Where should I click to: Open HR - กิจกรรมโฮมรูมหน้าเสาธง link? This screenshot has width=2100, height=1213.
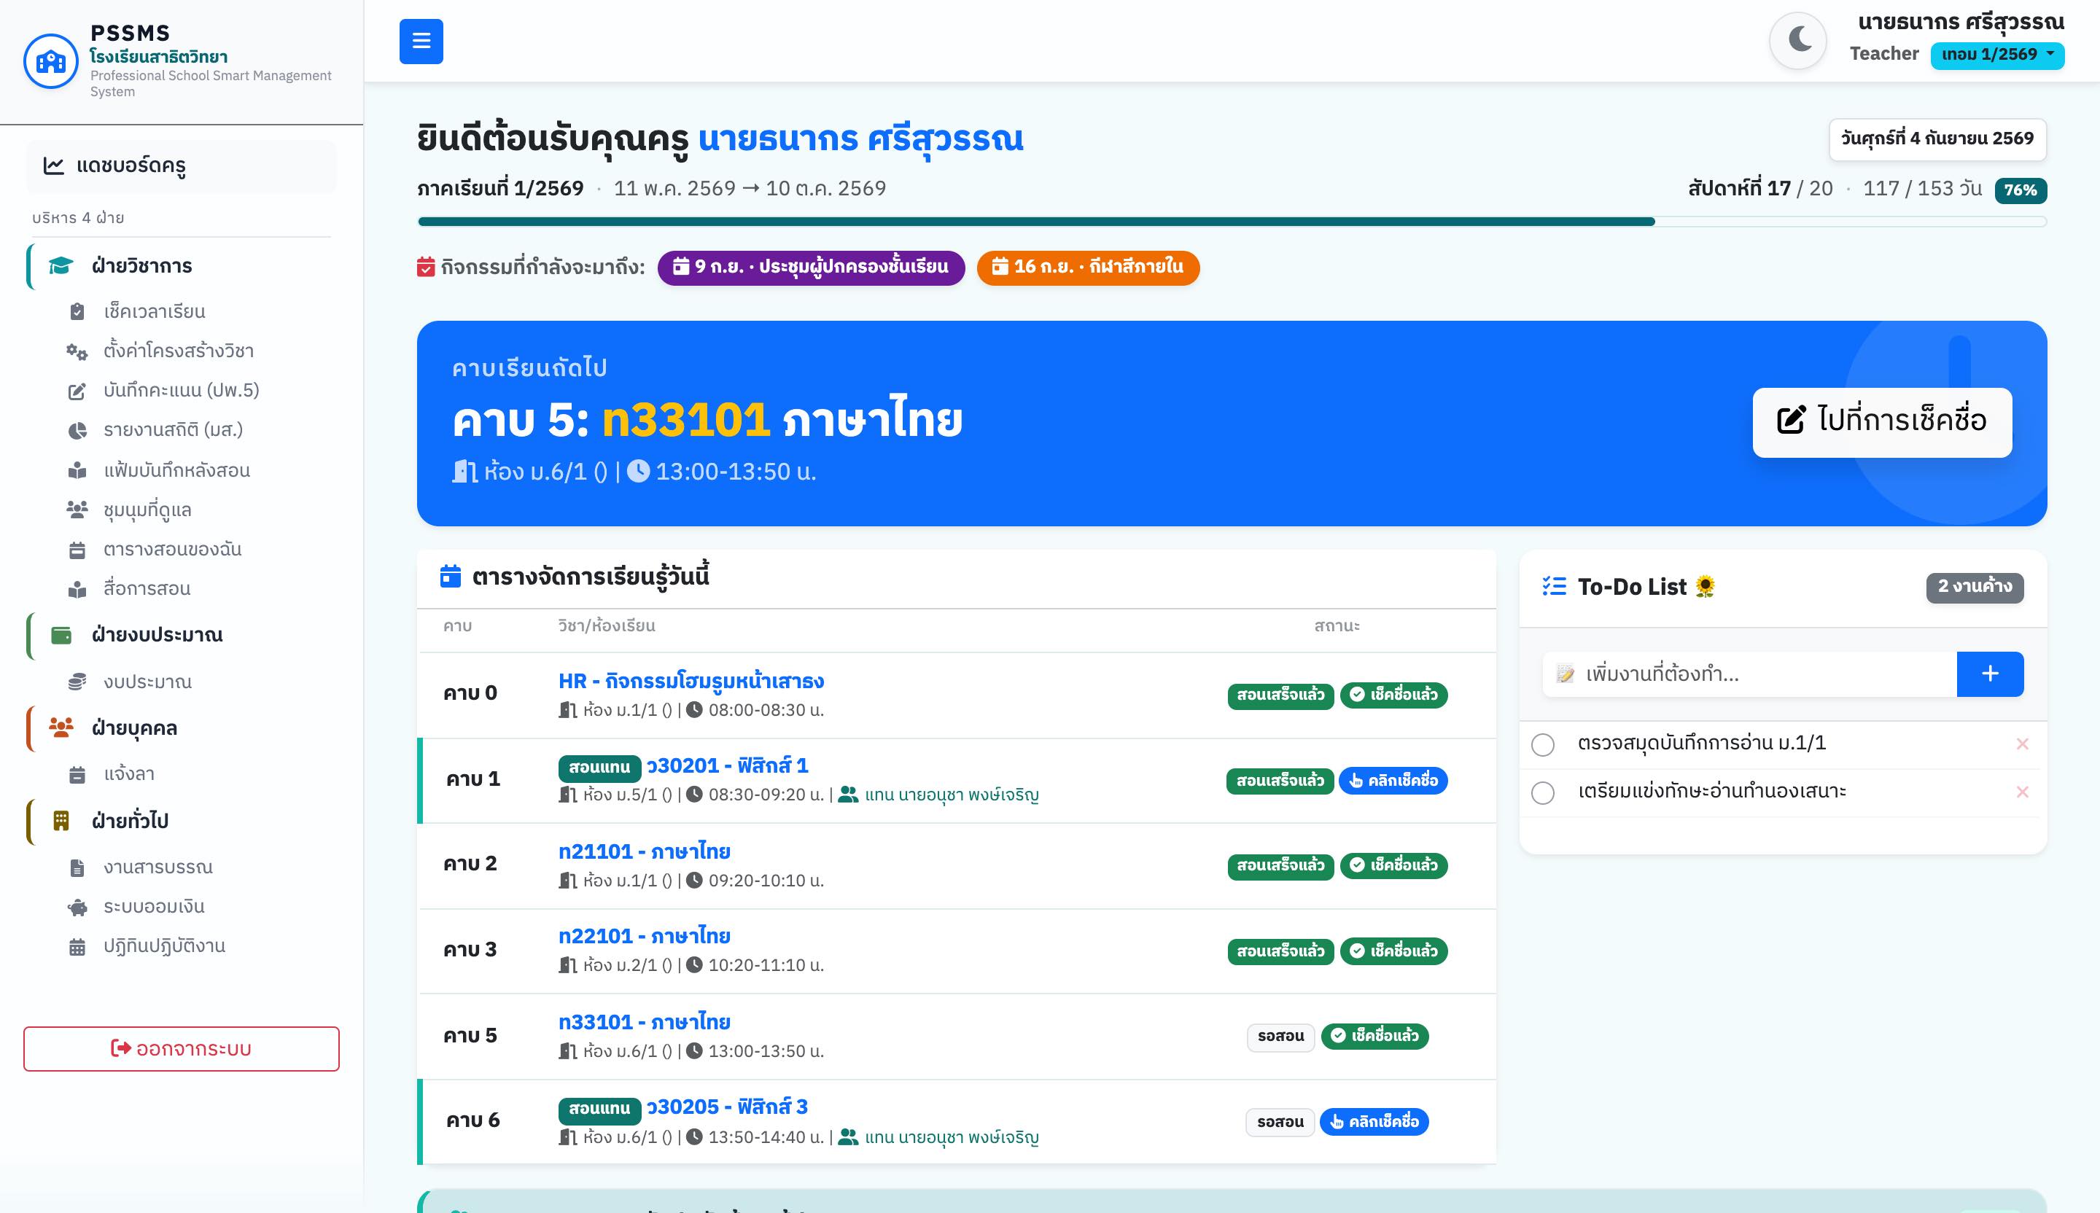[691, 681]
